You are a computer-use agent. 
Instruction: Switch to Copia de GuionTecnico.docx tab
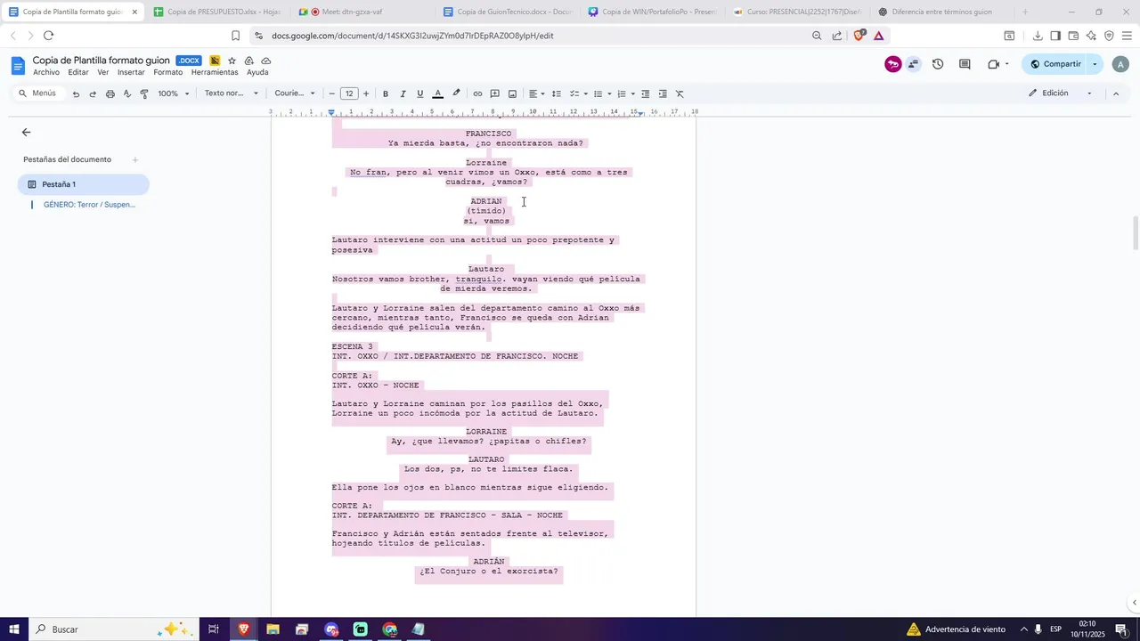point(507,12)
